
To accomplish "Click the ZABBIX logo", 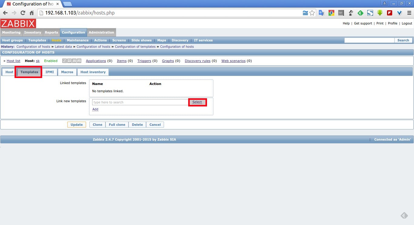I will click(18, 24).
